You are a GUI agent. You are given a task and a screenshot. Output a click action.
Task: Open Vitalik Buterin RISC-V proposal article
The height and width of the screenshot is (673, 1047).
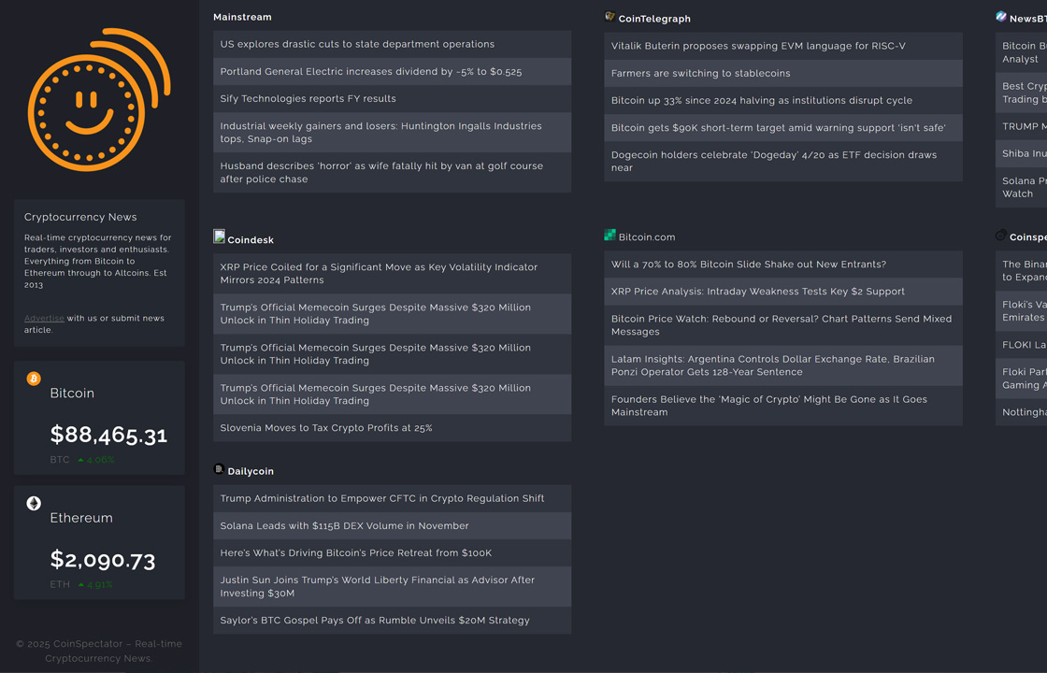pos(758,46)
